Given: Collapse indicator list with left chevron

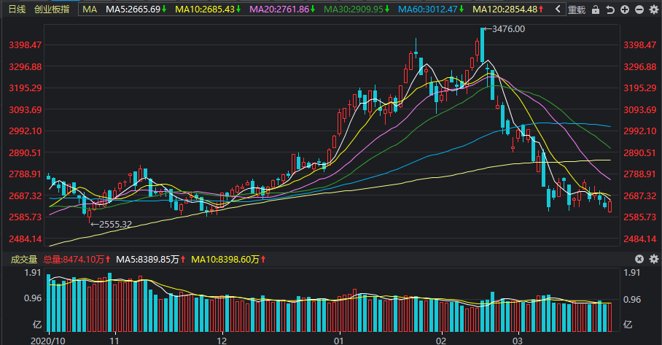Looking at the screenshot, I should pos(558,9).
